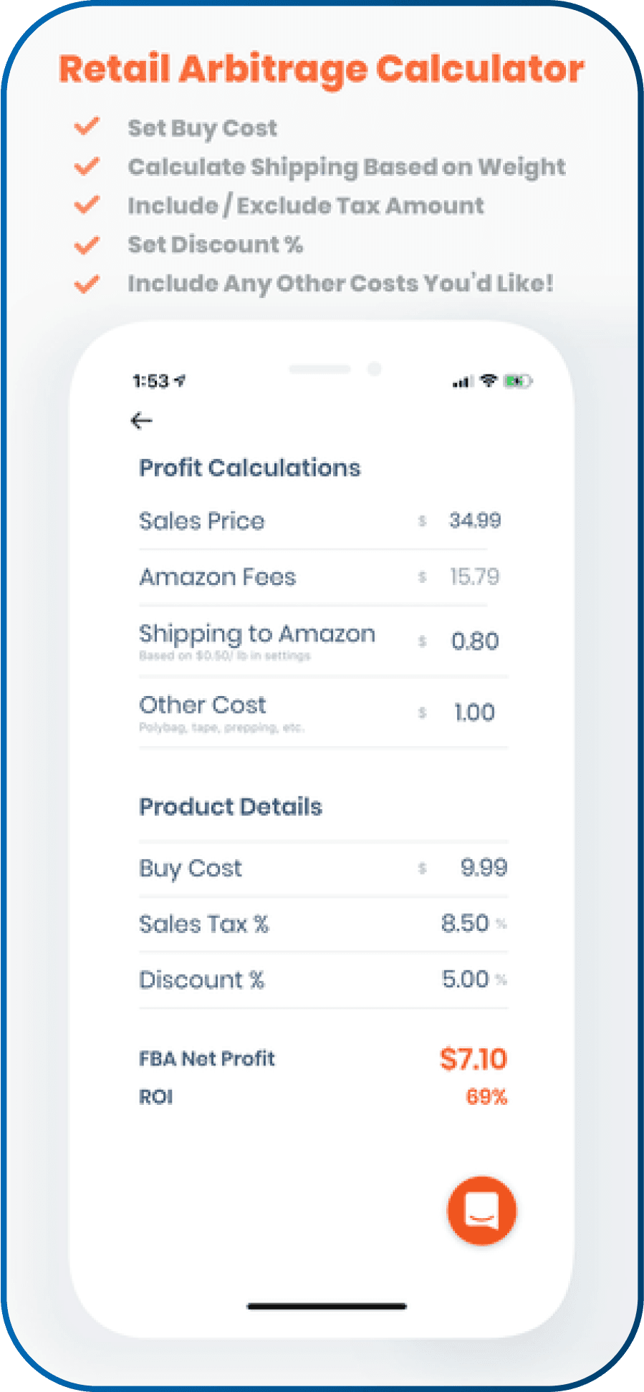Viewport: 644px width, 1392px height.
Task: Tap the Wi-Fi status icon
Action: coord(489,381)
